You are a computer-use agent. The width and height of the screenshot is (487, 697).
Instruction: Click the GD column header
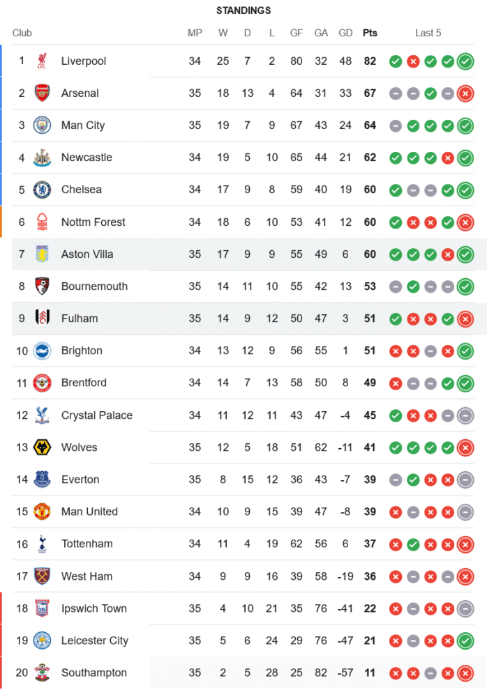[345, 33]
